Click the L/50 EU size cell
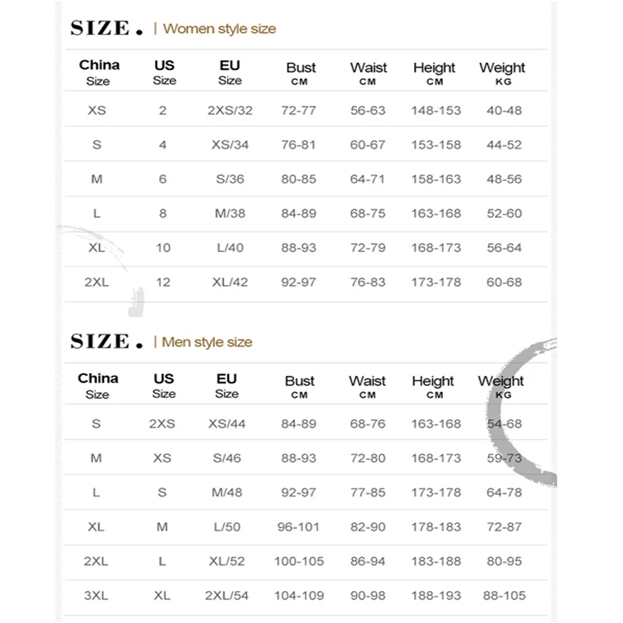This screenshot has width=623, height=623. point(227,527)
